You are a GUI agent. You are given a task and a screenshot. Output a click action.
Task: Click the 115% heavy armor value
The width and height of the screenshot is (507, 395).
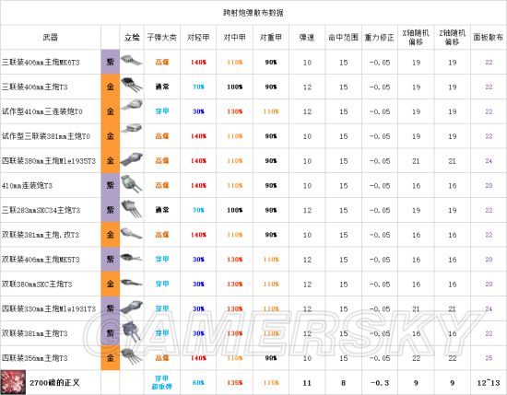click(271, 383)
